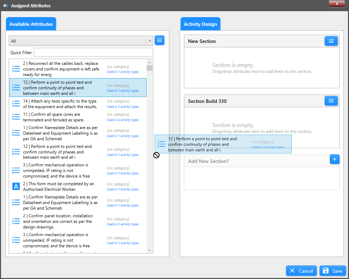The width and height of the screenshot is (349, 279).
Task: Open the Available Attributes hamburger menu button
Action: (x=159, y=40)
